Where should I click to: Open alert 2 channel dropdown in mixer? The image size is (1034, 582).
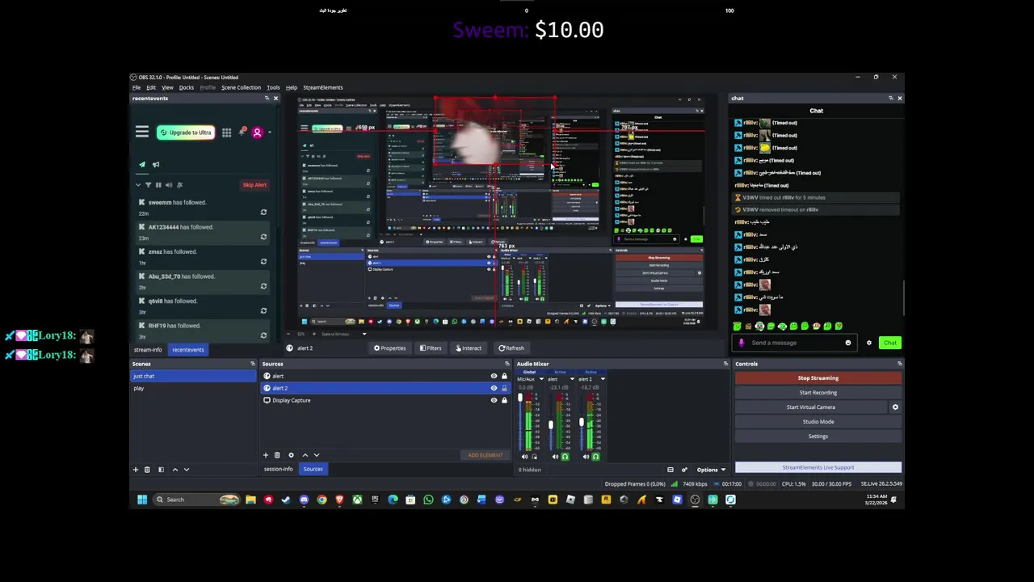point(603,379)
